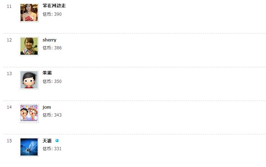Click the username 天涯
The width and height of the screenshot is (266, 167).
47,141
